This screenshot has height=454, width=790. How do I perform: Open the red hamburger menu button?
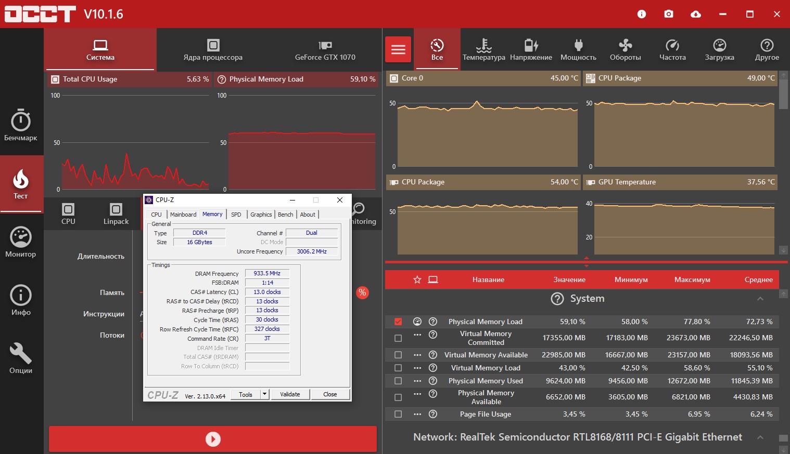point(398,49)
